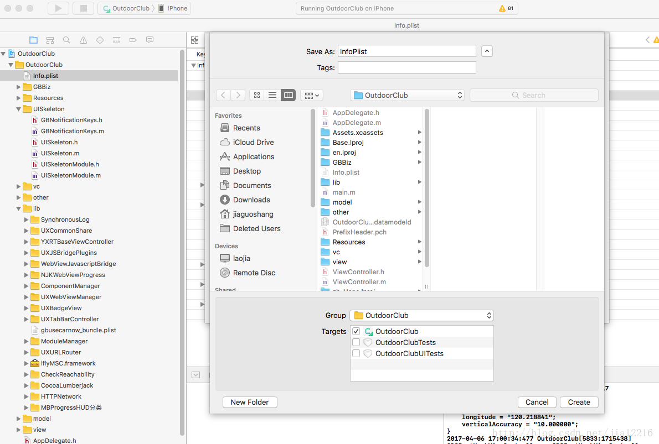Click the Tags input field

[407, 67]
